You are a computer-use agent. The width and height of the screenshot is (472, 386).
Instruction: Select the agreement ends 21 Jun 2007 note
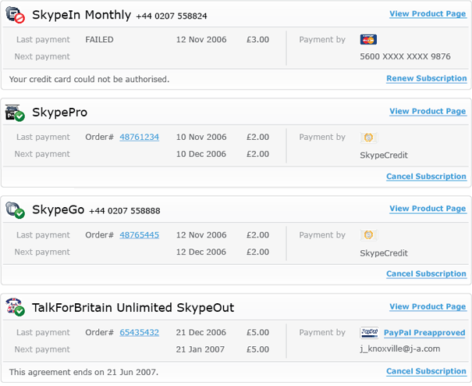pyautogui.click(x=83, y=372)
